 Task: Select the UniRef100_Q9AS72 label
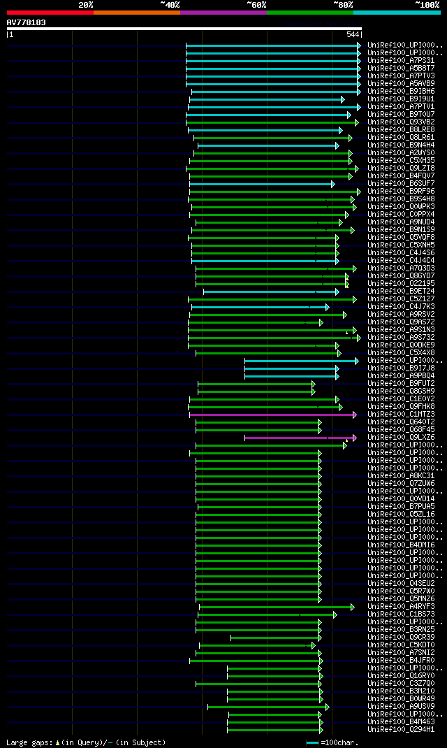click(x=401, y=322)
